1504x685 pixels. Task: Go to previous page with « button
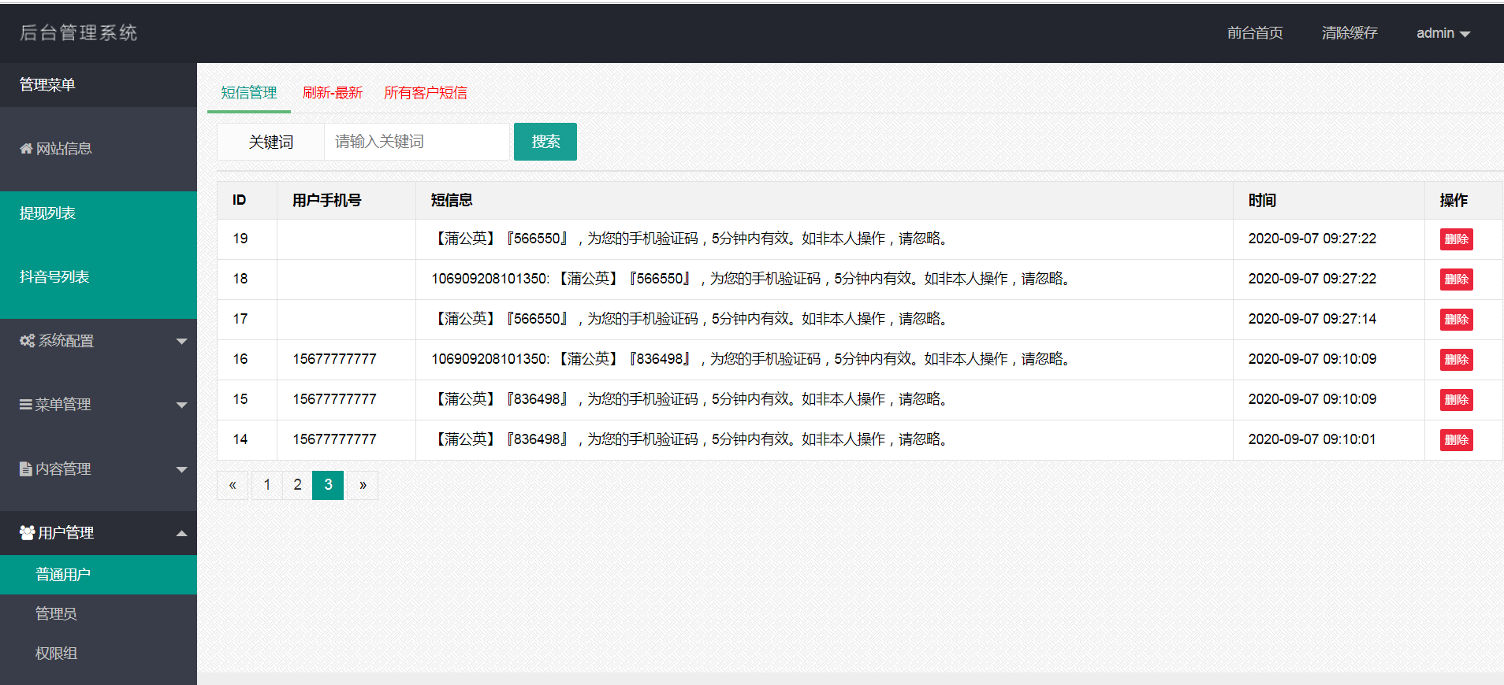(x=233, y=485)
